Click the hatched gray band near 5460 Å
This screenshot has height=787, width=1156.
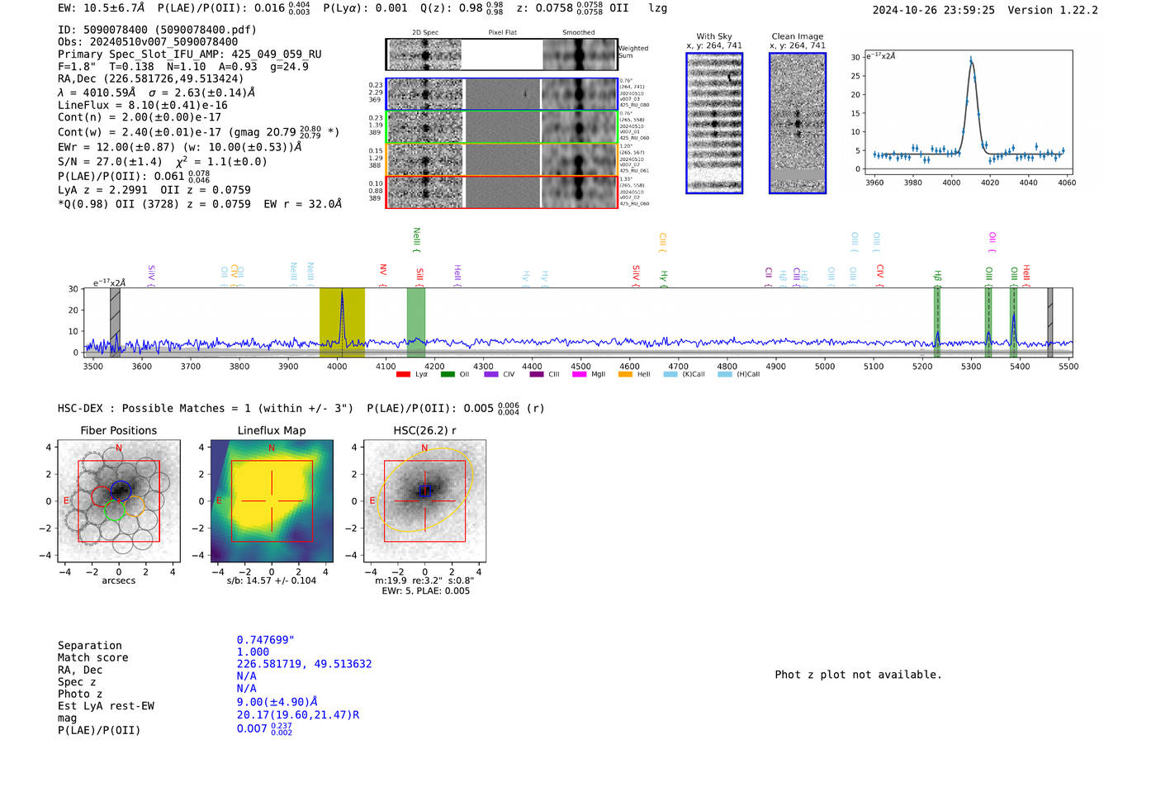(1050, 323)
